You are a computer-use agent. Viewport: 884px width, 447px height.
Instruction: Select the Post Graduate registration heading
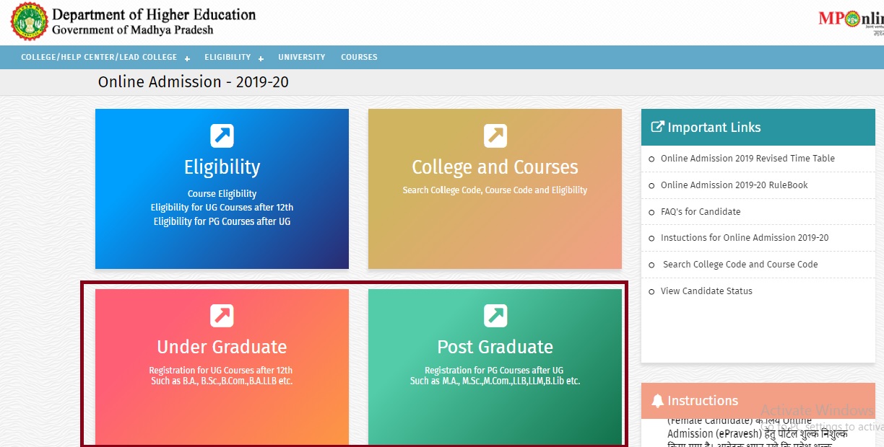pos(495,347)
